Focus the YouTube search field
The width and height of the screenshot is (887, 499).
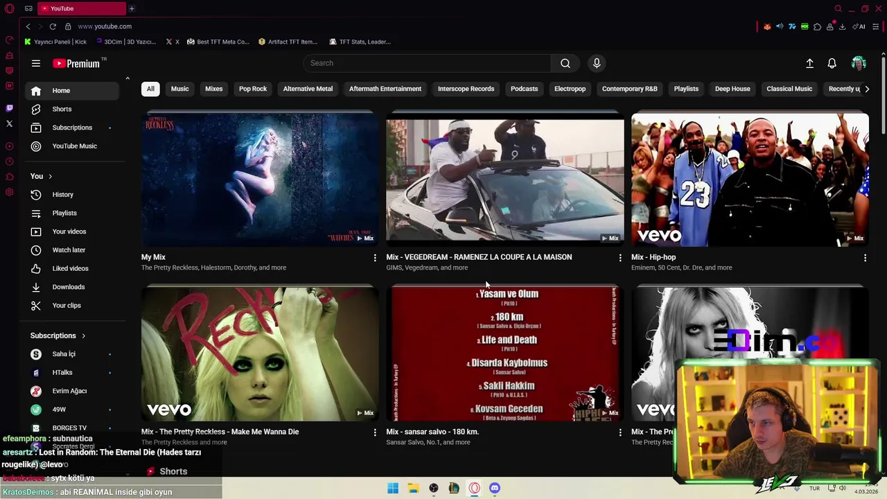[427, 63]
